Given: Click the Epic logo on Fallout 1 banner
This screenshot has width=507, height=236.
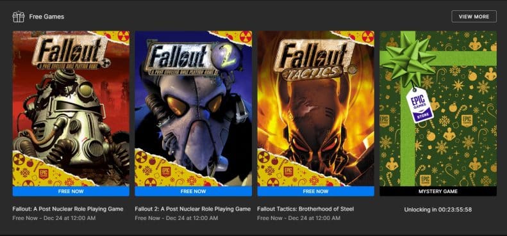Looking at the screenshot, I should tap(44, 174).
